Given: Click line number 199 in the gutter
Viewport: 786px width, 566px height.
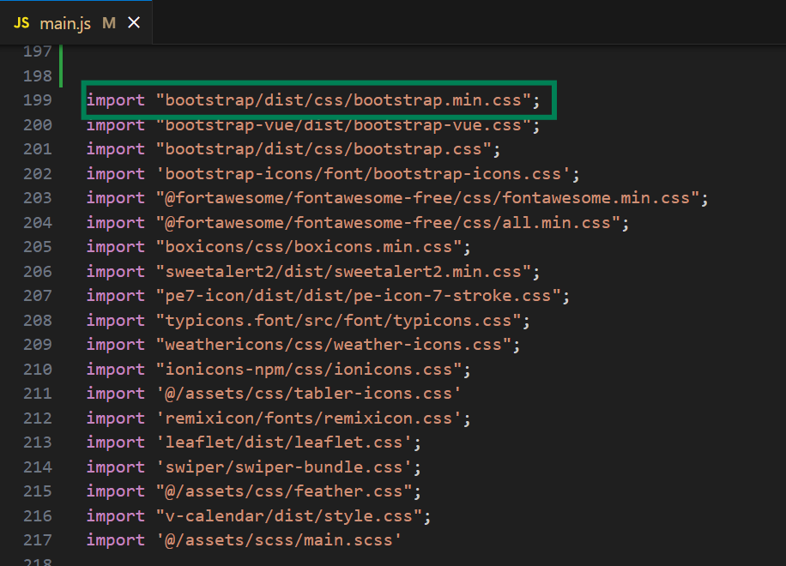Looking at the screenshot, I should tap(38, 100).
